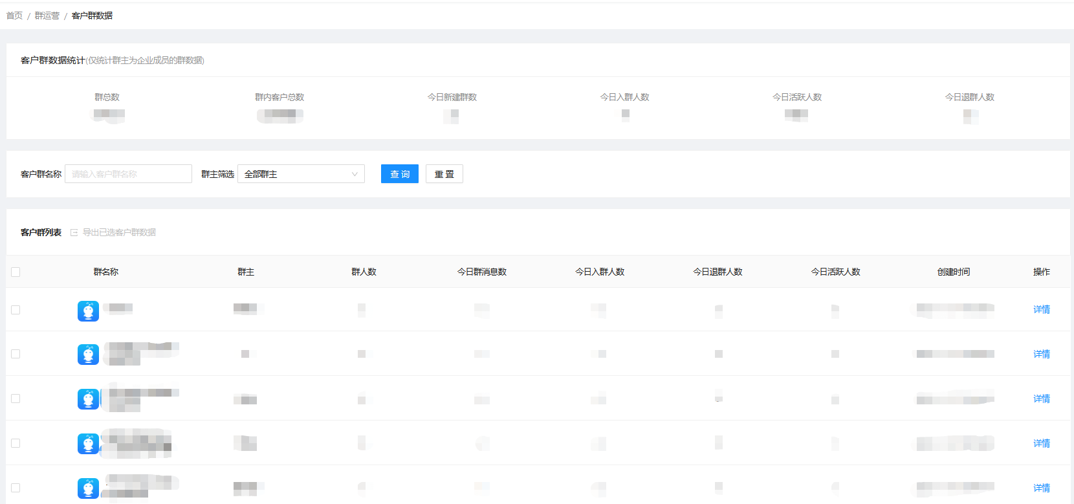Click the first row's group avatar icon
This screenshot has width=1074, height=504.
(x=89, y=311)
